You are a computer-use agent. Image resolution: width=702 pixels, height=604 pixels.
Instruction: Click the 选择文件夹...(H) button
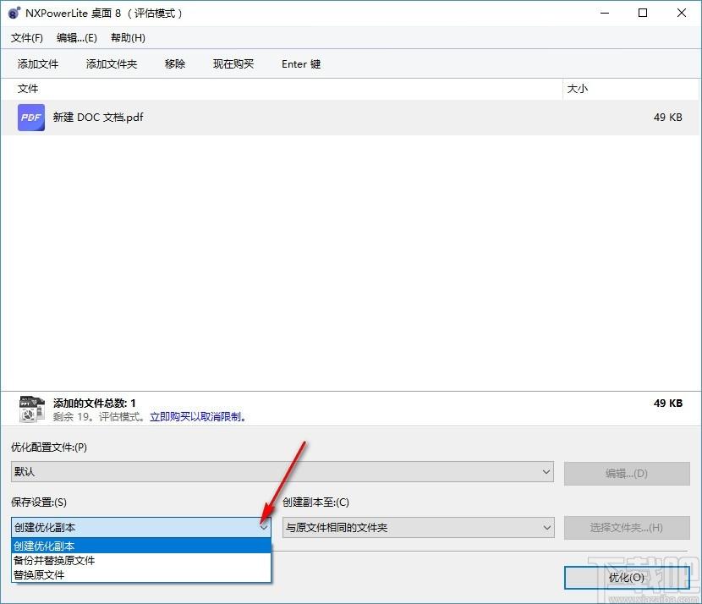click(627, 528)
